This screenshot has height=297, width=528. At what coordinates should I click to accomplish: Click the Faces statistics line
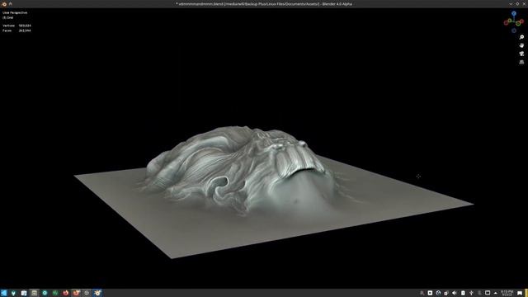[x=16, y=31]
